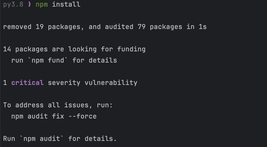This screenshot has width=267, height=147.
Task: Click the purple "critical" word
Action: 28,83
